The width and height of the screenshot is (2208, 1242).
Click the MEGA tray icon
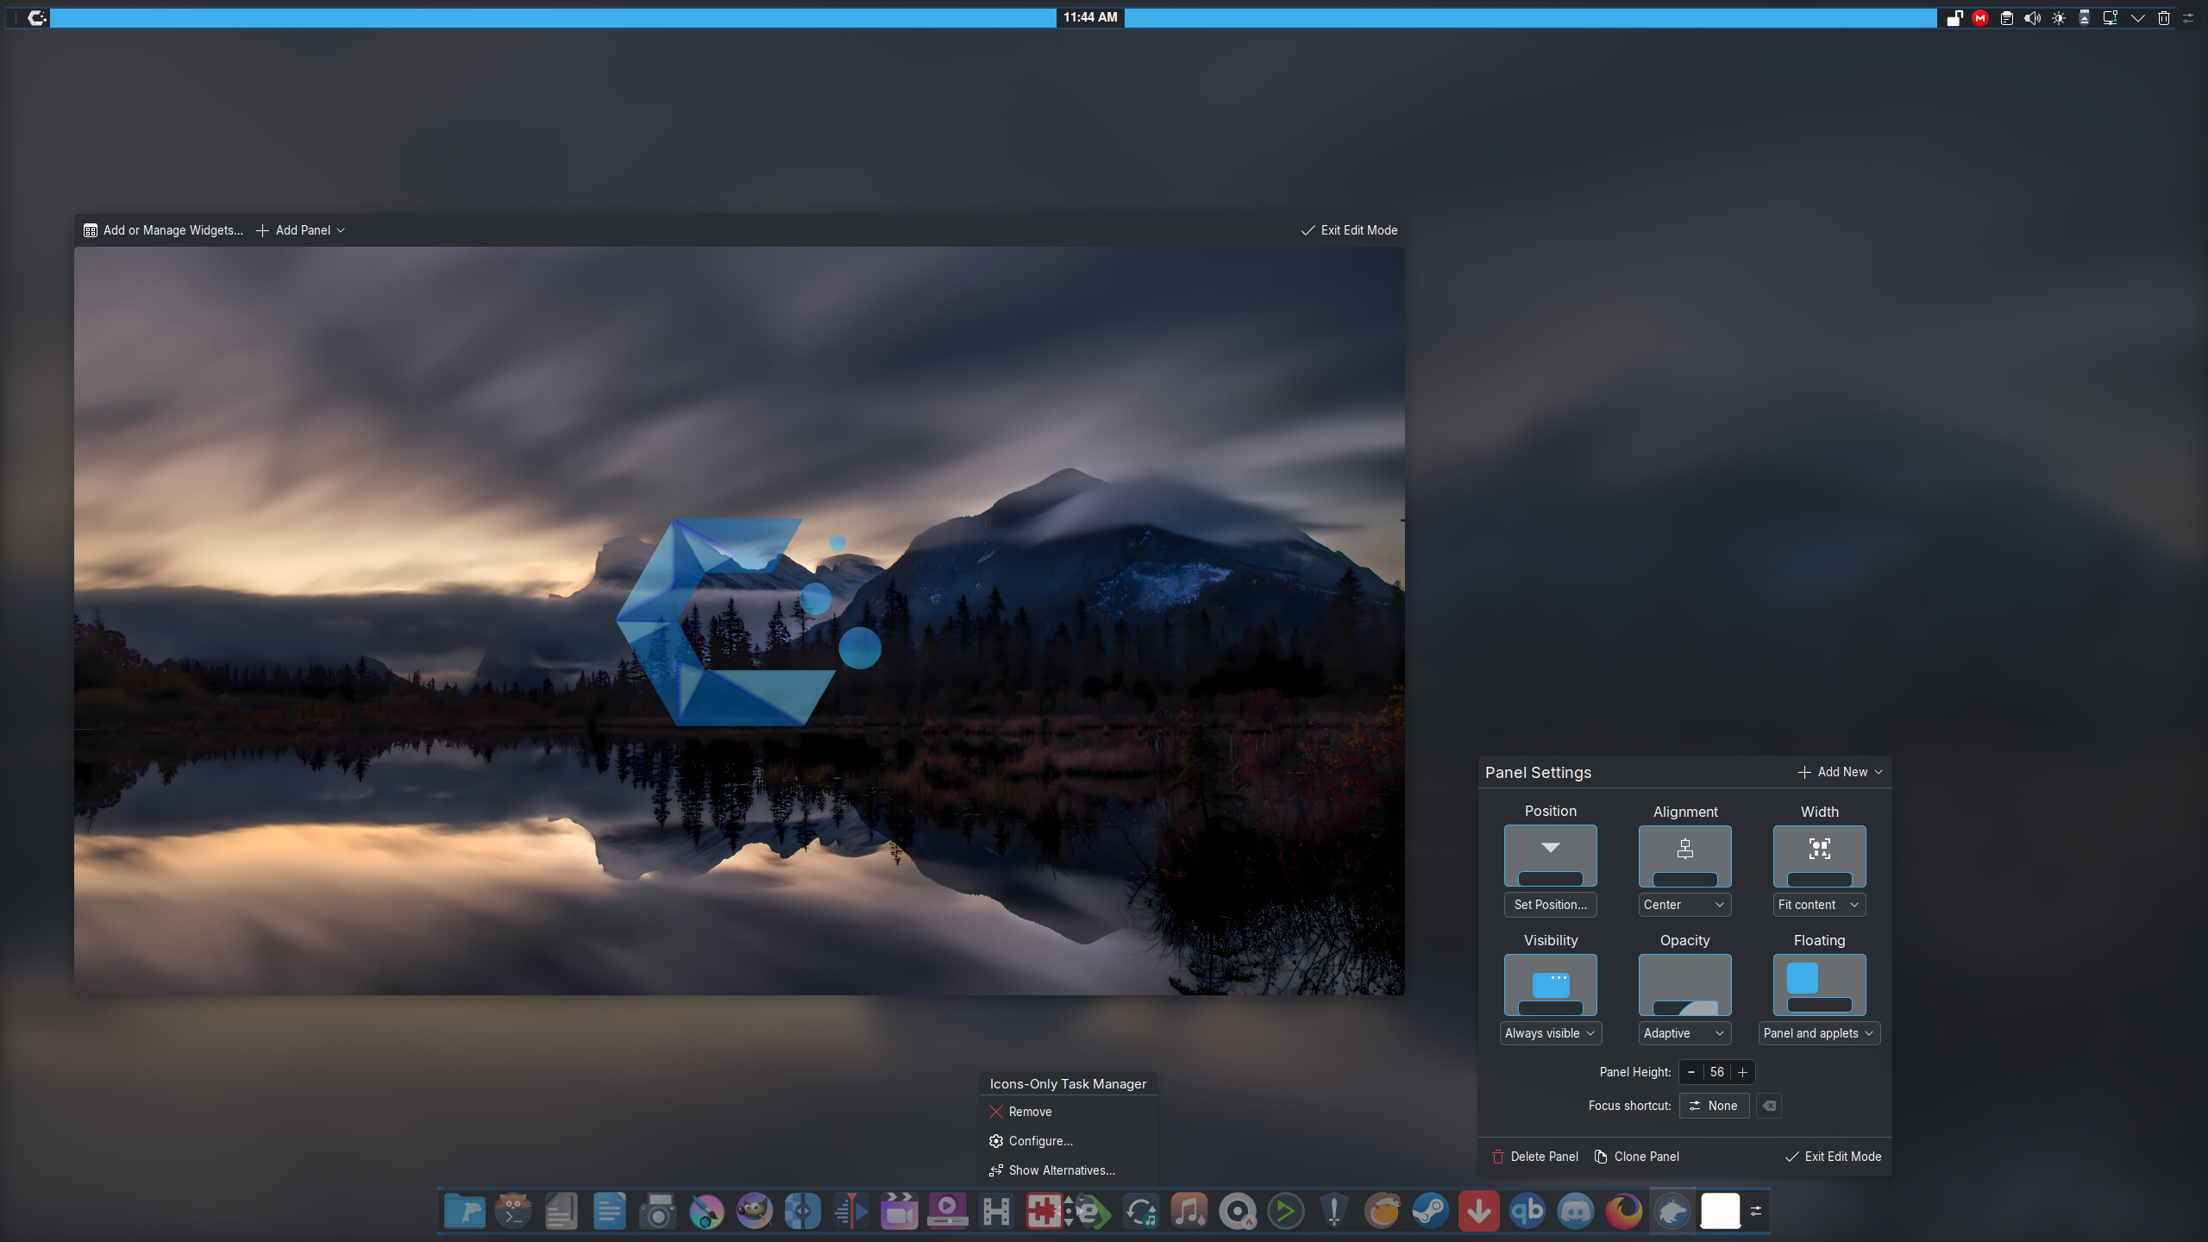tap(1980, 18)
